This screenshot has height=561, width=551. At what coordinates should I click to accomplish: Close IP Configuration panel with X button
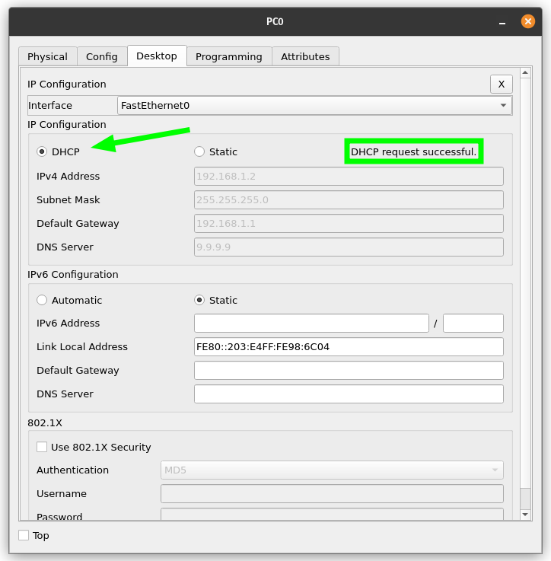[501, 84]
